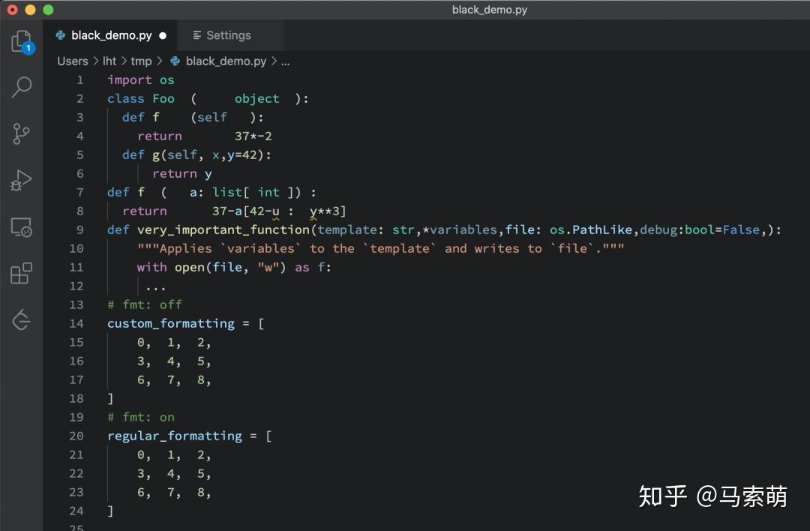
Task: Select the black_demo.py editor tab
Action: coord(110,34)
